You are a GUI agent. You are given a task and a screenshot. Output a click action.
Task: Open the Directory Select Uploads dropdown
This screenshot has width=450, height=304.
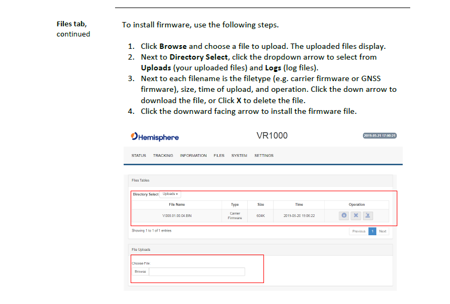point(170,194)
